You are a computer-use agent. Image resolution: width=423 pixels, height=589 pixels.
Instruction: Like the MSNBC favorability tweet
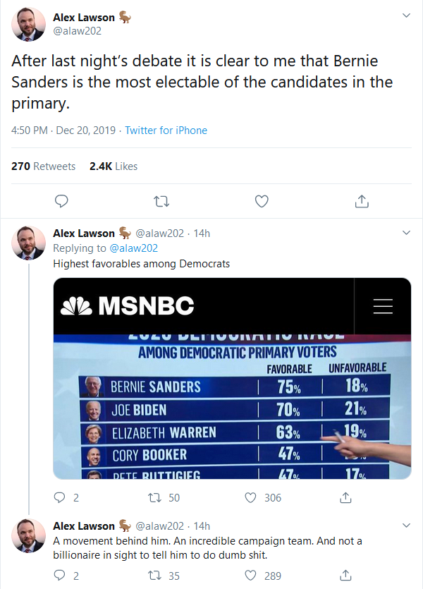pyautogui.click(x=250, y=497)
